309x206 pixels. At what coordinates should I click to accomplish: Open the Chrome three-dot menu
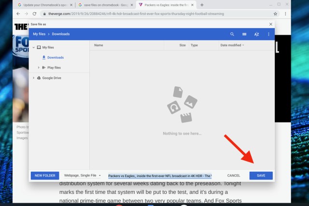tap(285, 14)
